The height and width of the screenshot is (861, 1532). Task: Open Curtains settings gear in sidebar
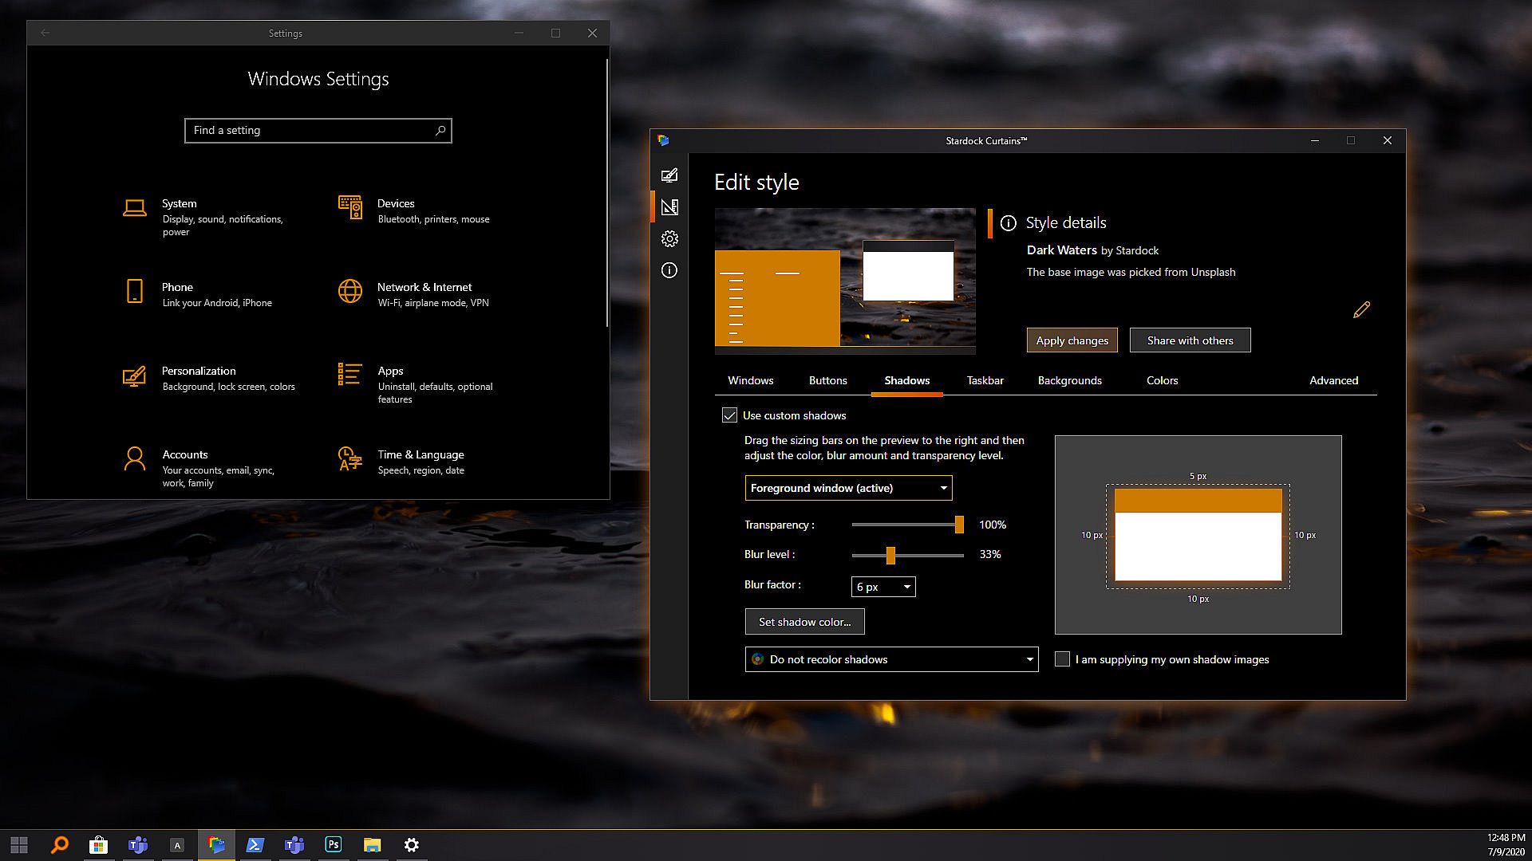(669, 239)
